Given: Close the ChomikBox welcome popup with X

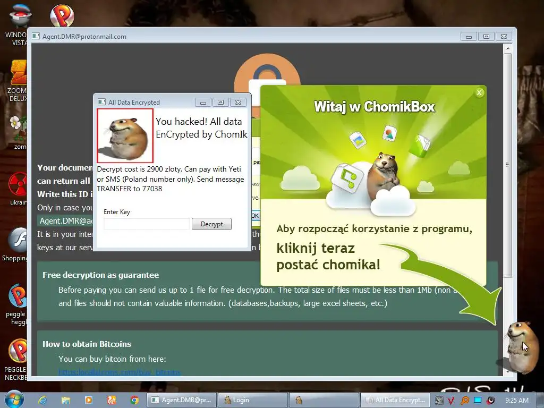Looking at the screenshot, I should [x=479, y=92].
